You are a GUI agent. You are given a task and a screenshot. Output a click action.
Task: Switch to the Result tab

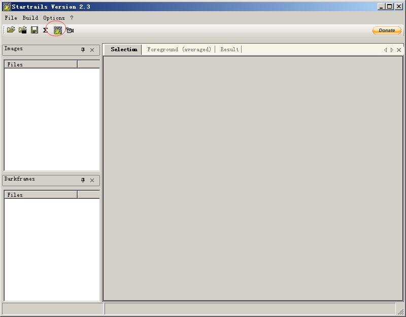[x=229, y=49]
